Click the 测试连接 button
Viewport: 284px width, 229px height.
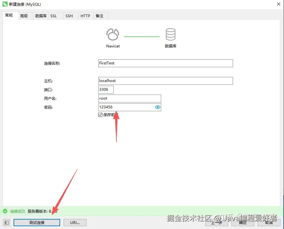[x=37, y=223]
